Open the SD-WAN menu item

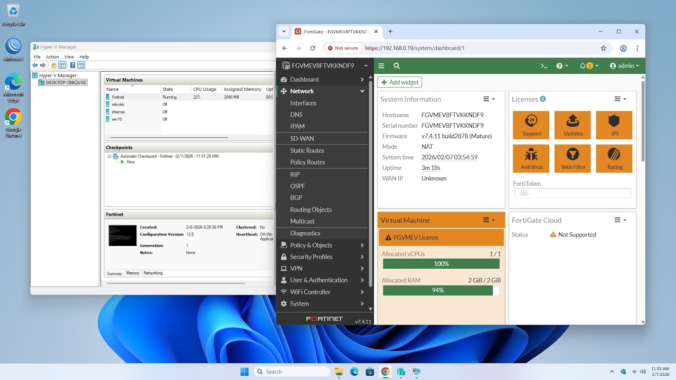(x=302, y=138)
